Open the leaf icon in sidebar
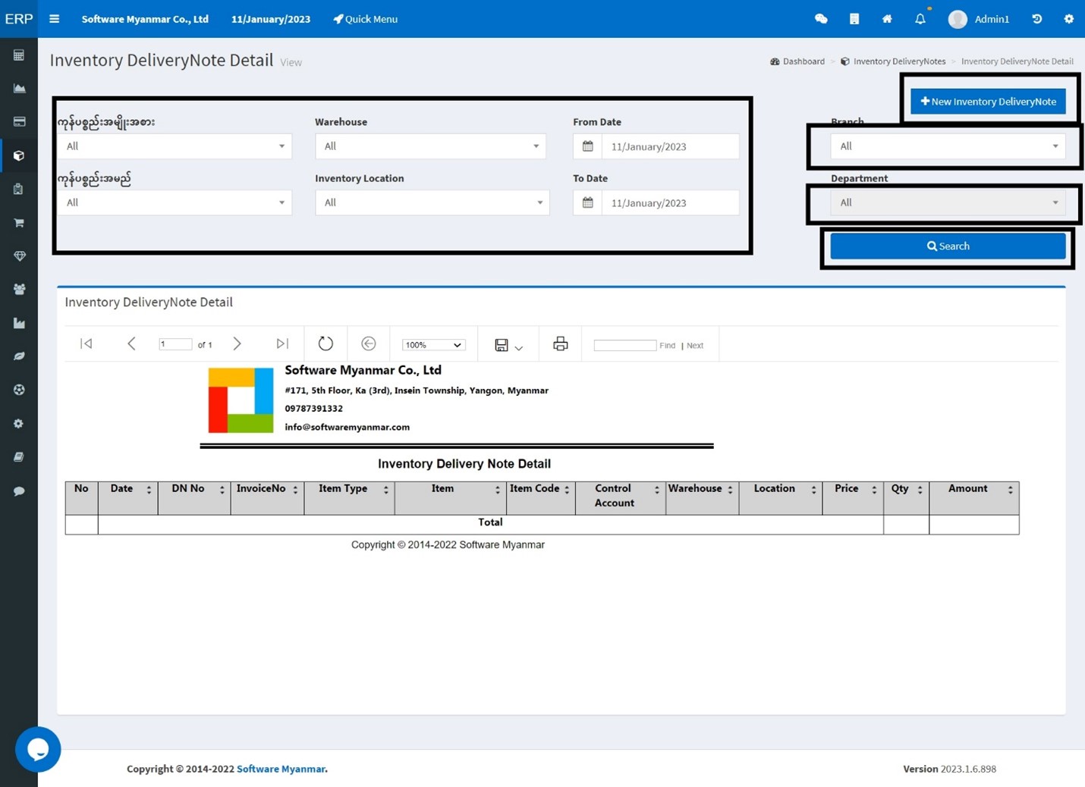1085x787 pixels. [19, 356]
